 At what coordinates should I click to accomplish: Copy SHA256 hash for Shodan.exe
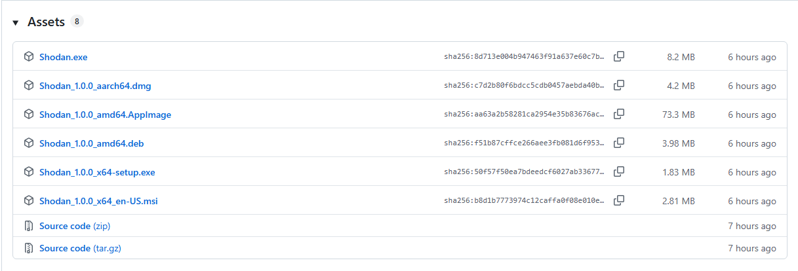click(618, 57)
